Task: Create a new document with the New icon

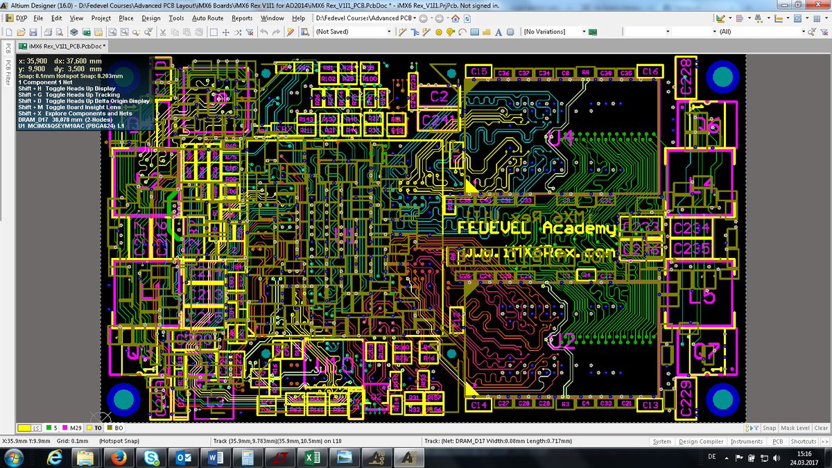Action: pos(9,32)
